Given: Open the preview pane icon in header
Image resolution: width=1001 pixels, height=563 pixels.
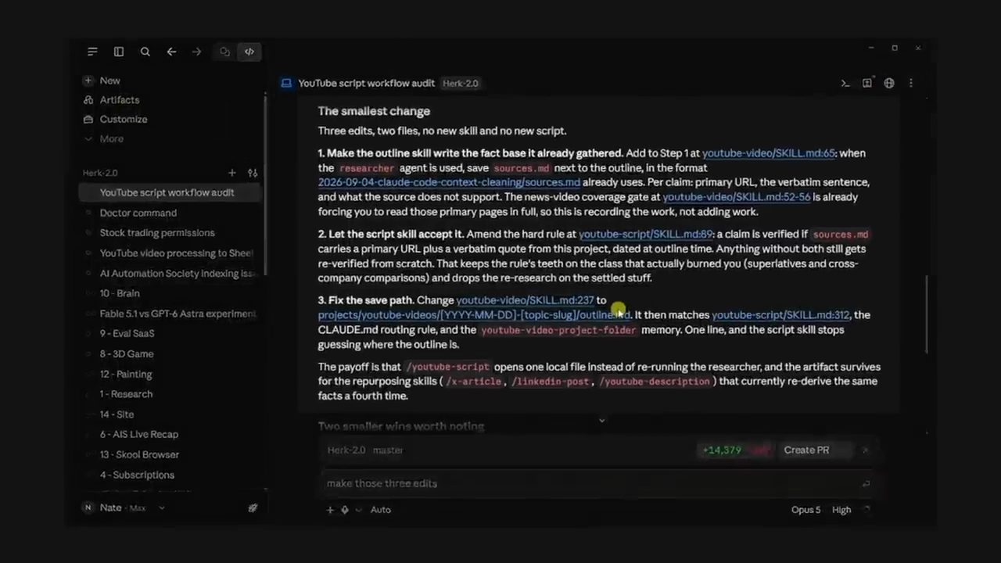Looking at the screenshot, I should pos(867,83).
